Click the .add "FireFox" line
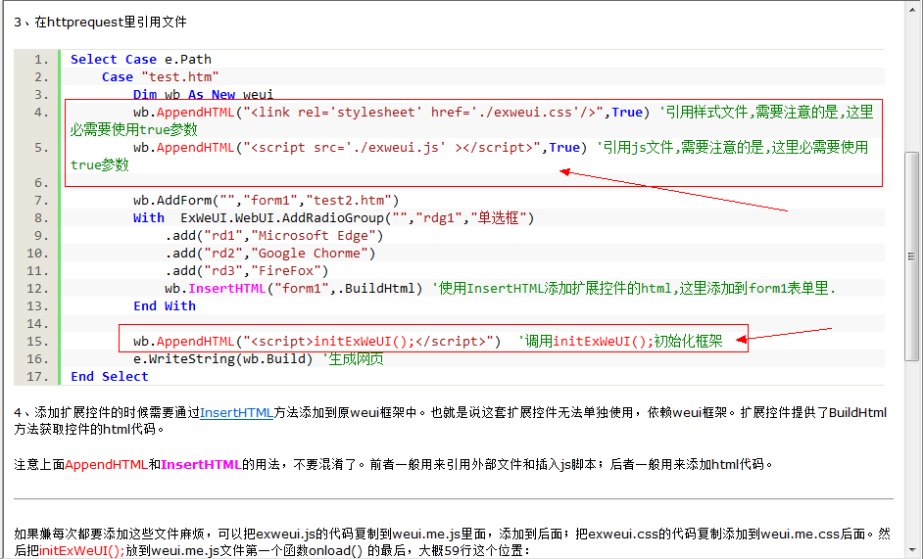The image size is (924, 559). coord(246,271)
